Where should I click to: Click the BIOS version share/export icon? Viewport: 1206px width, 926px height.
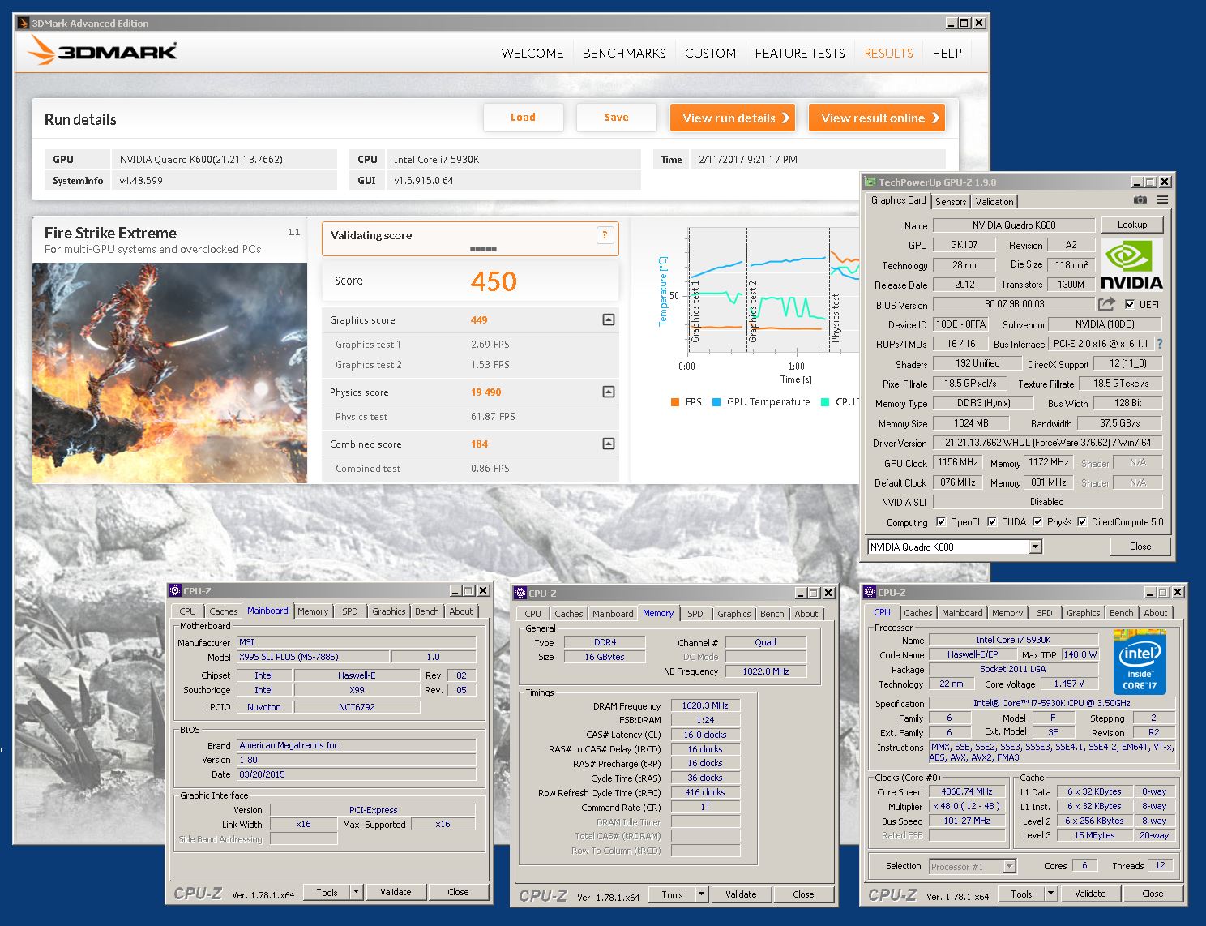(1106, 304)
